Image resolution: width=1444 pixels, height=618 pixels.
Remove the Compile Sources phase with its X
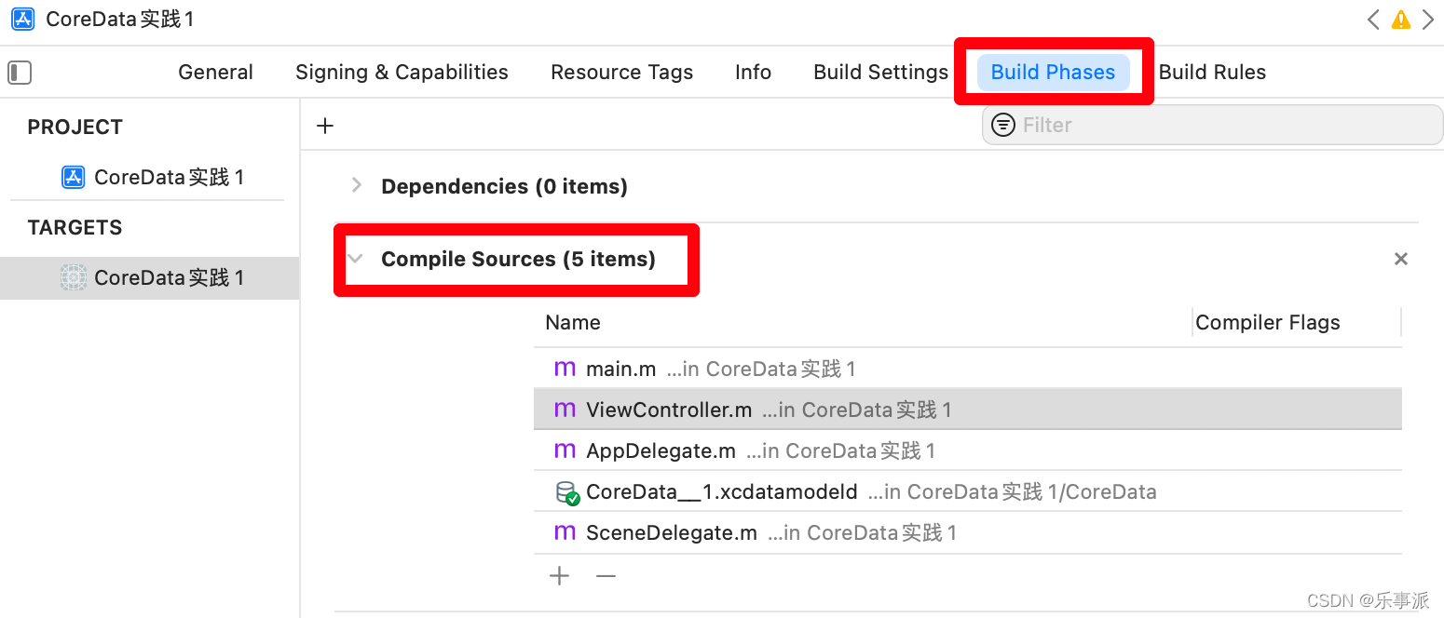point(1400,259)
